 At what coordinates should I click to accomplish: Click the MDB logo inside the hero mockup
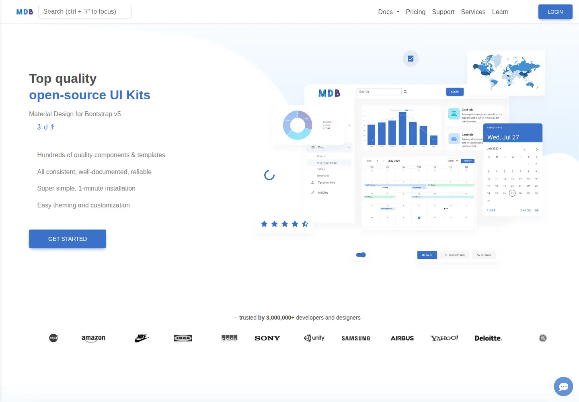point(329,93)
